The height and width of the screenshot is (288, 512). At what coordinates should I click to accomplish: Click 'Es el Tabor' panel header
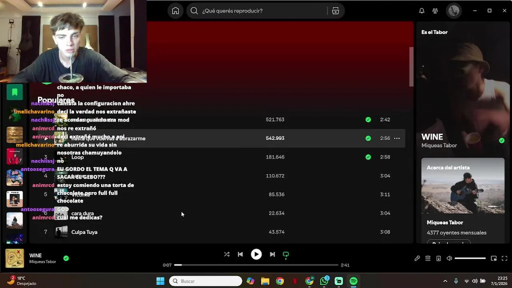click(434, 32)
